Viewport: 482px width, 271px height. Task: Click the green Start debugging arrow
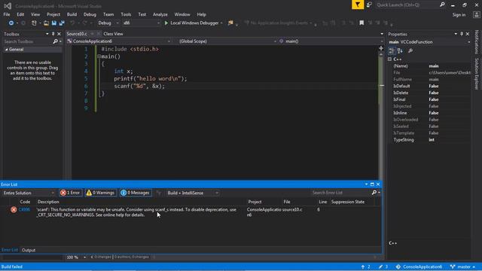[x=166, y=23]
